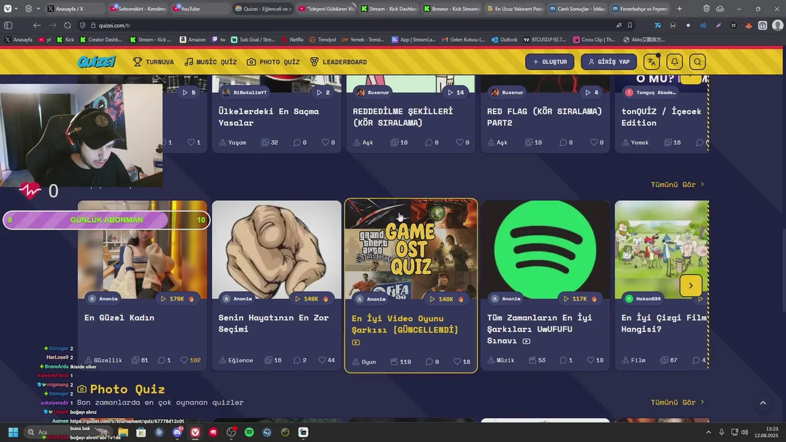The width and height of the screenshot is (786, 442).
Task: Open new browser tab with plus button
Action: [x=679, y=9]
